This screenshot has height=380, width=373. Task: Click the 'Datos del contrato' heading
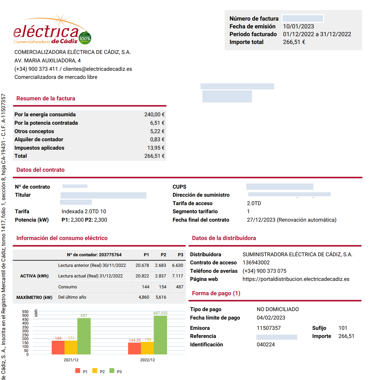tap(41, 170)
